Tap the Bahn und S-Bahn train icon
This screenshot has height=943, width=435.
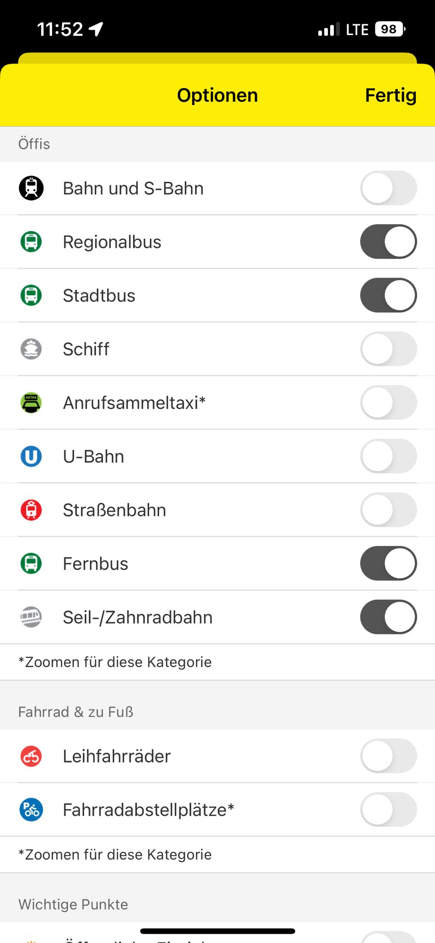[31, 188]
